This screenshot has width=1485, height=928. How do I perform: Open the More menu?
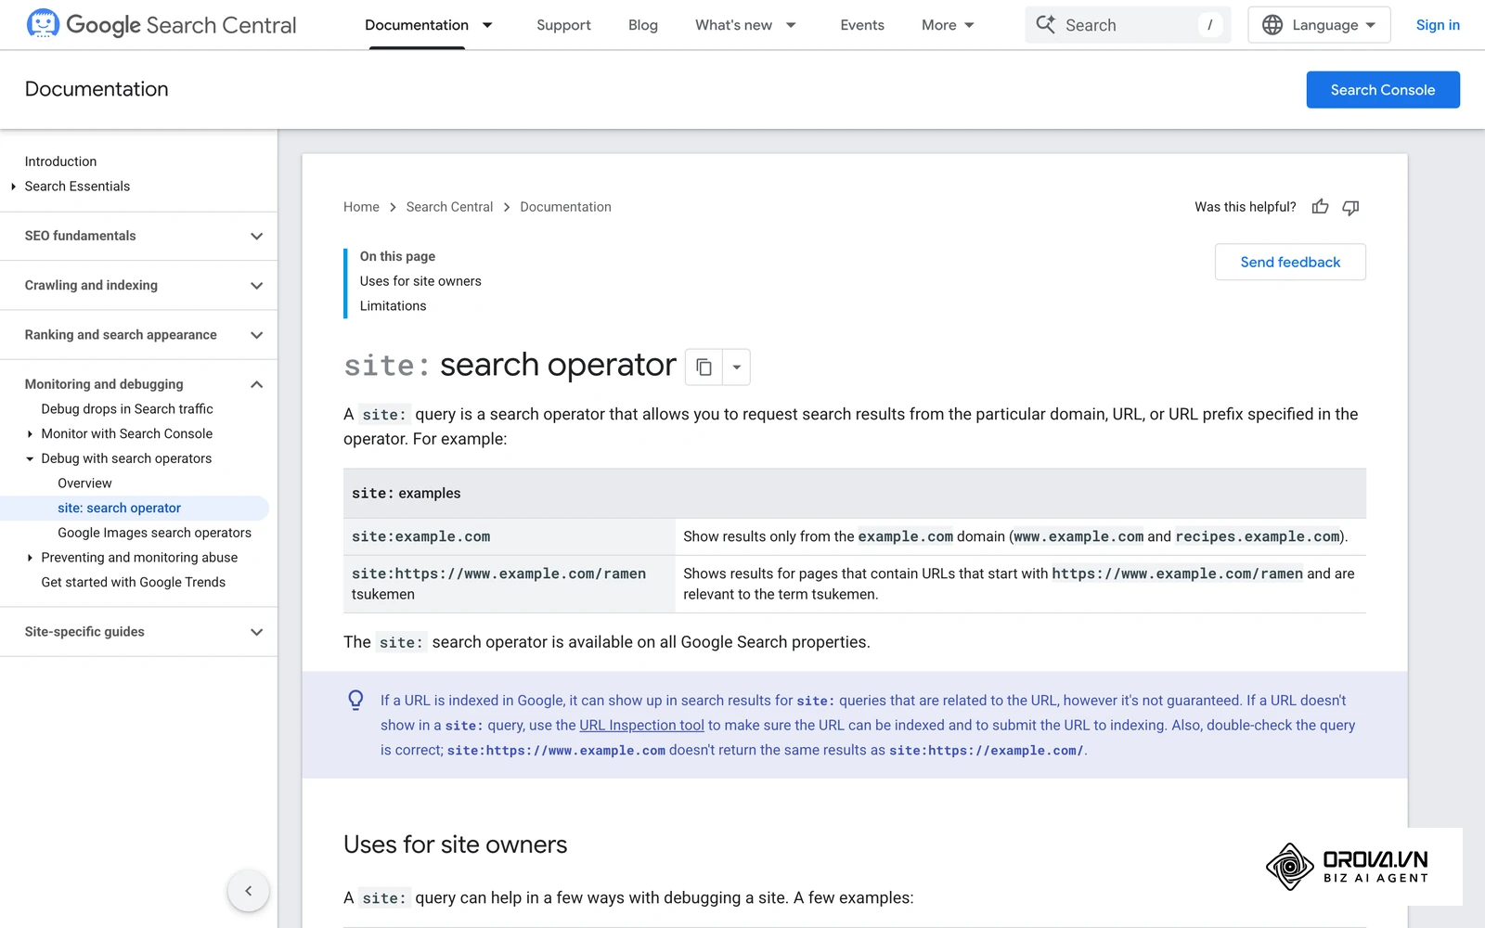[948, 25]
